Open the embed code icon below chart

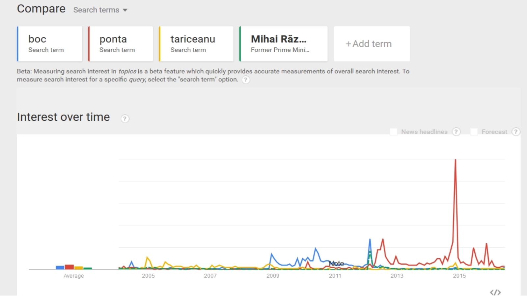point(495,292)
